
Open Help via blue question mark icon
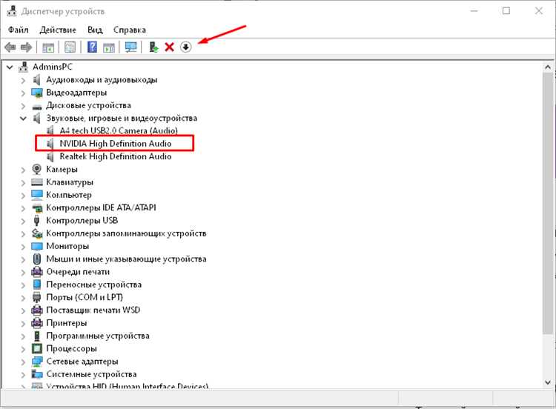point(92,47)
